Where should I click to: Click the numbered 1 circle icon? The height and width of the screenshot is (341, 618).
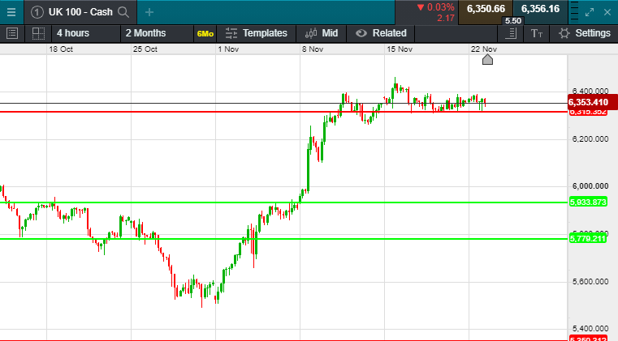point(37,12)
